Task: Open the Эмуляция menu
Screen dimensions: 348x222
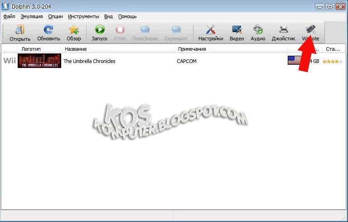Action: (x=32, y=17)
